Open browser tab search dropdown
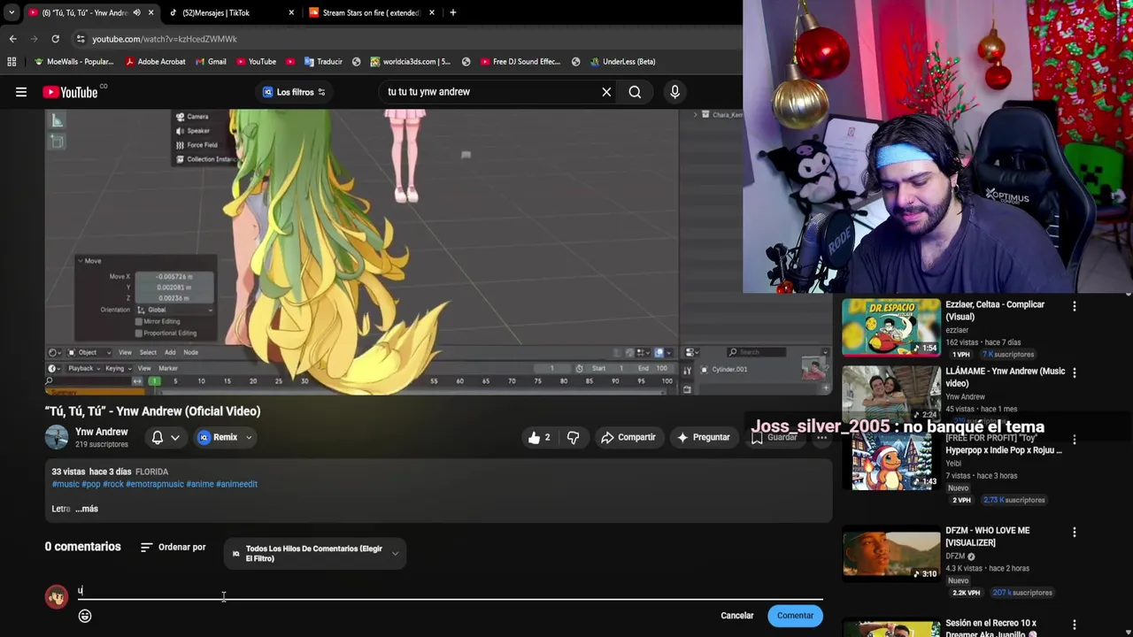Viewport: 1133px width, 637px height. point(11,12)
